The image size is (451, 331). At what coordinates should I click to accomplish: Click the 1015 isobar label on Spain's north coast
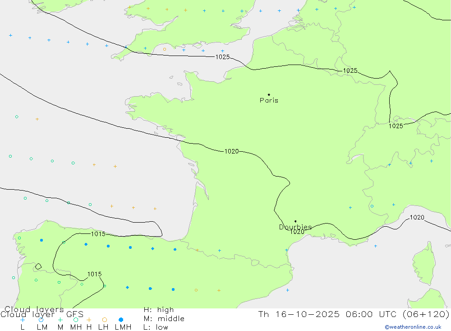tap(98, 234)
